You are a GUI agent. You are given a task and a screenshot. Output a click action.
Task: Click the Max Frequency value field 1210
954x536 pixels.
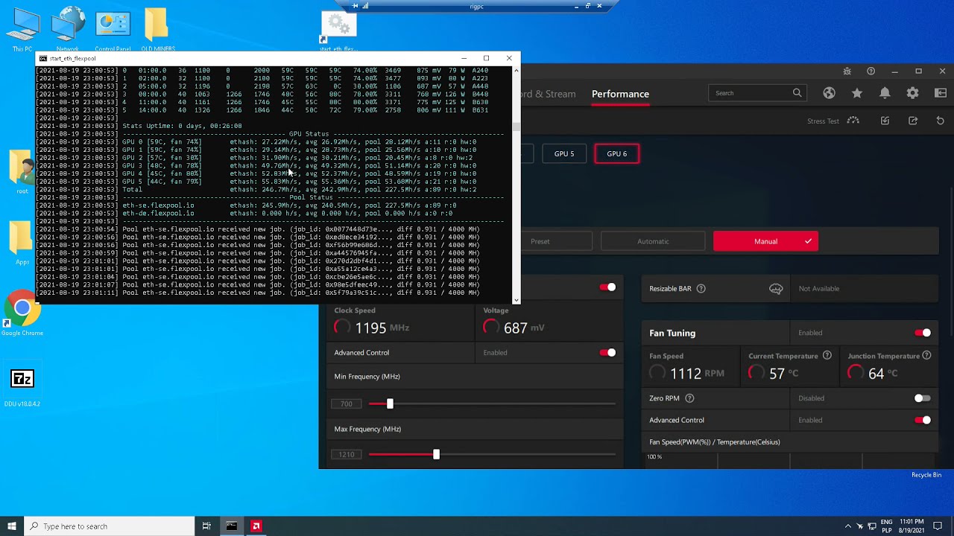point(347,454)
